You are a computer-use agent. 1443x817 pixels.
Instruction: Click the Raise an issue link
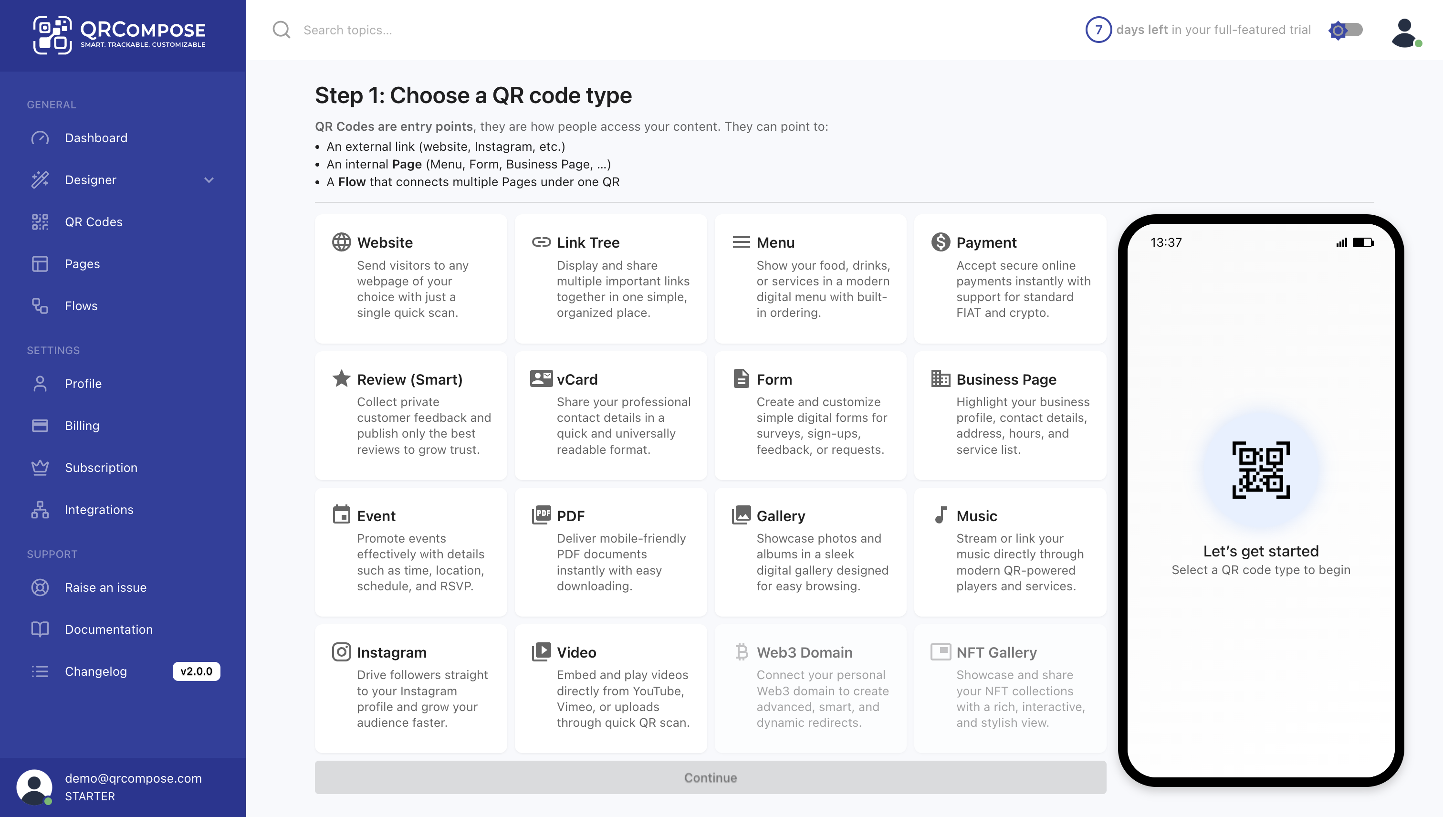(x=106, y=587)
